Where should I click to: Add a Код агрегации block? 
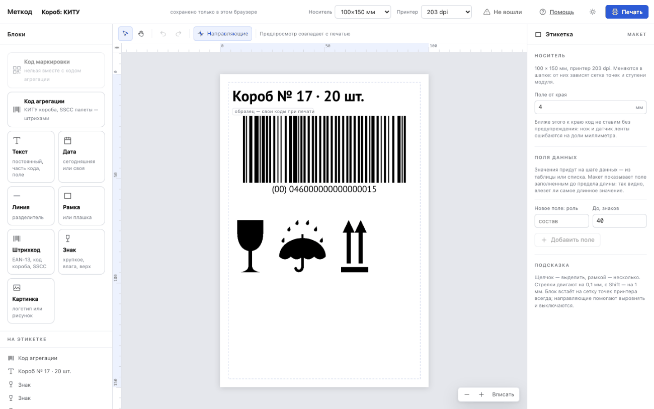pyautogui.click(x=56, y=109)
